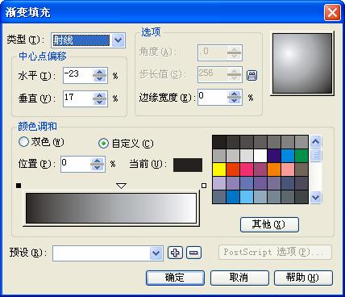Click the palette scrollbar thumb
345x297 pixels.
point(316,156)
